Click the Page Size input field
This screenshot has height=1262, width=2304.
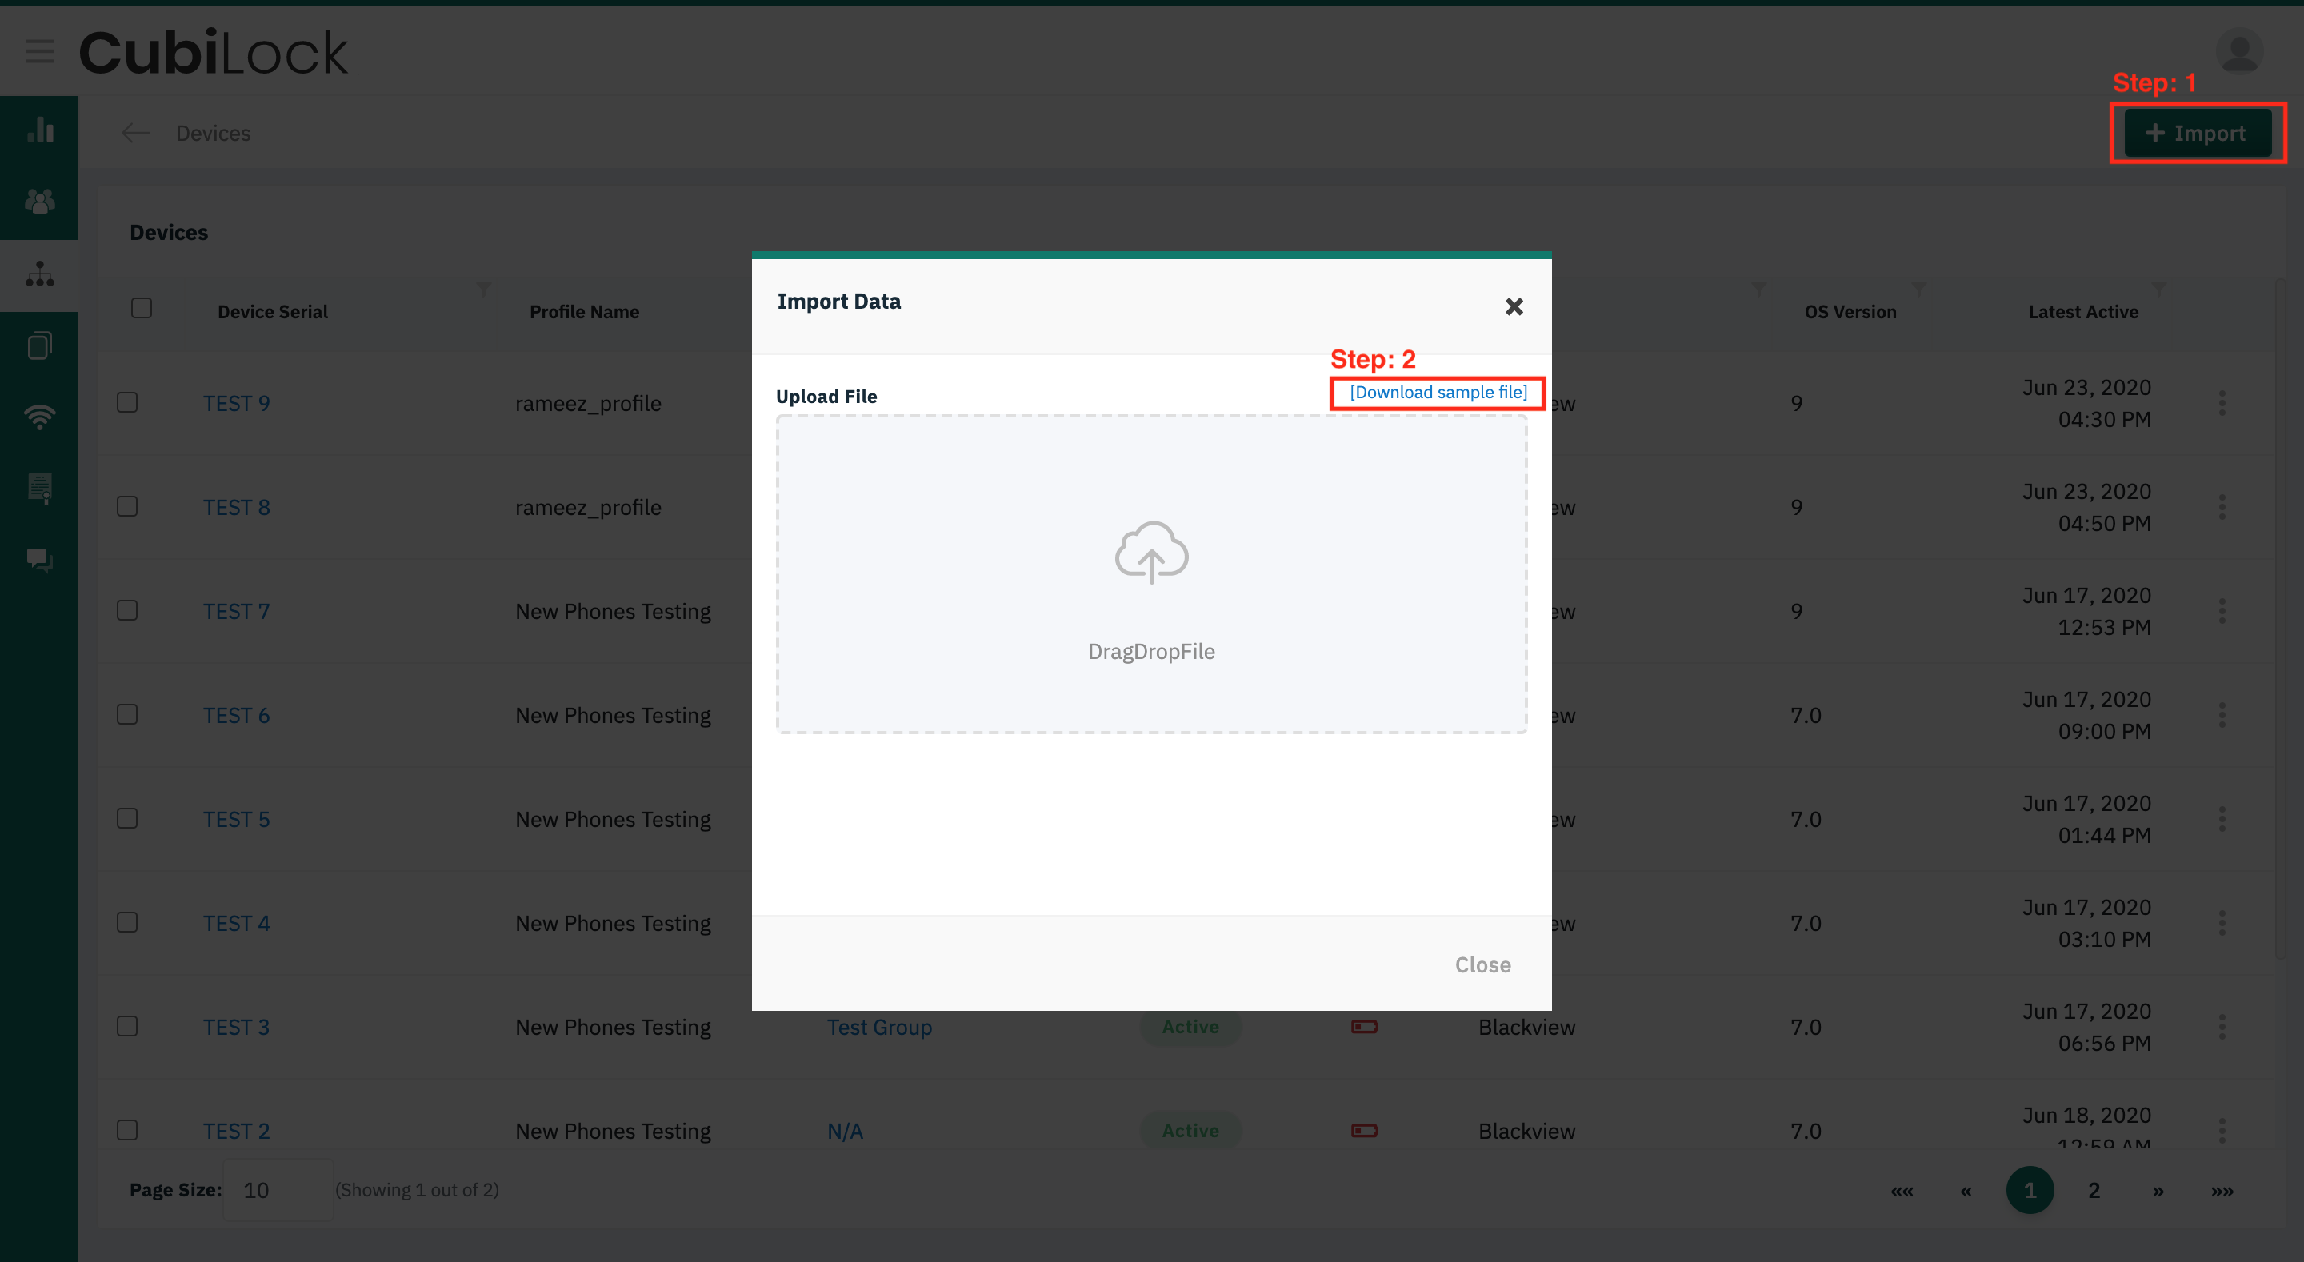tap(278, 1191)
